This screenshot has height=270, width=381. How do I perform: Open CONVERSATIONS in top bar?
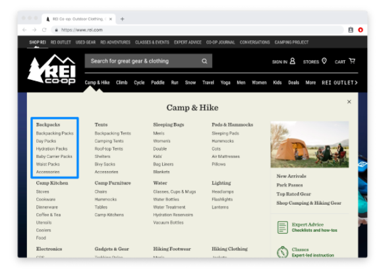click(x=255, y=42)
